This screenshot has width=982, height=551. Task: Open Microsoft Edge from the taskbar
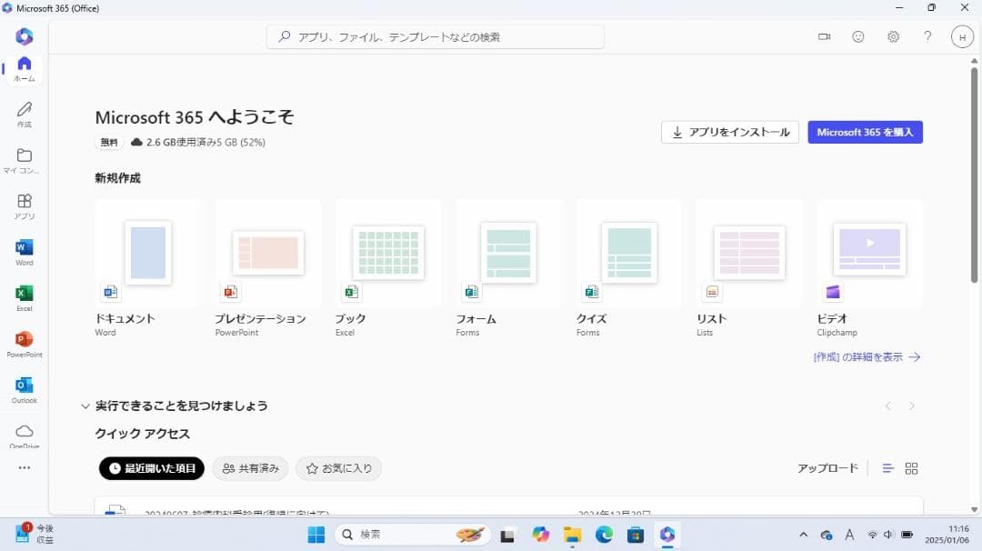[604, 535]
